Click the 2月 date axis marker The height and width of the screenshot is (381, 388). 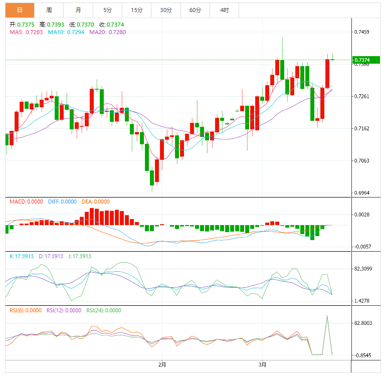click(162, 364)
